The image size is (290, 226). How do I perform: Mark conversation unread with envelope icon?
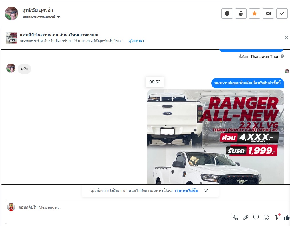click(x=268, y=13)
